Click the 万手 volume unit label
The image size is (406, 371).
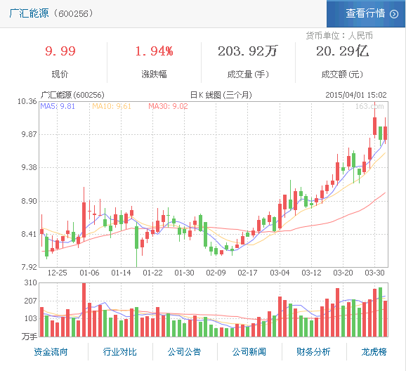coord(30,337)
